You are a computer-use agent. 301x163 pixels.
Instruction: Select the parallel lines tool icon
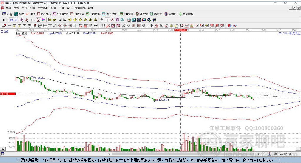coord(144,26)
